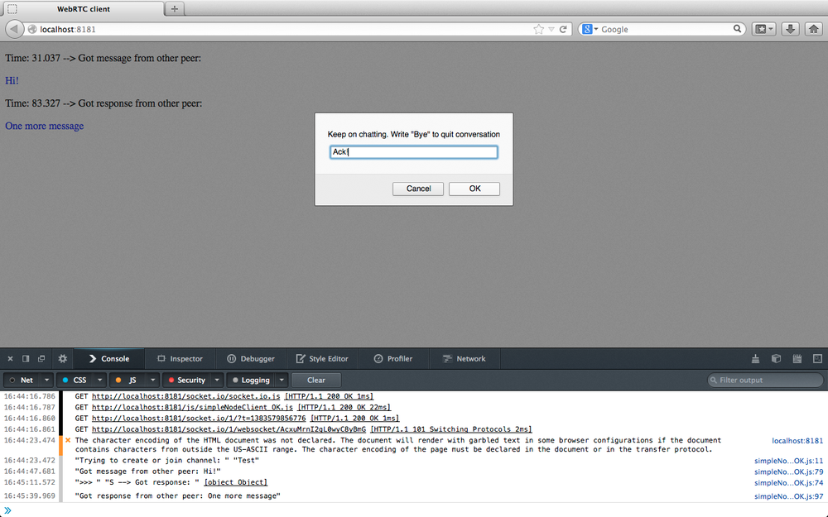Toggle JS messages filter

point(128,380)
